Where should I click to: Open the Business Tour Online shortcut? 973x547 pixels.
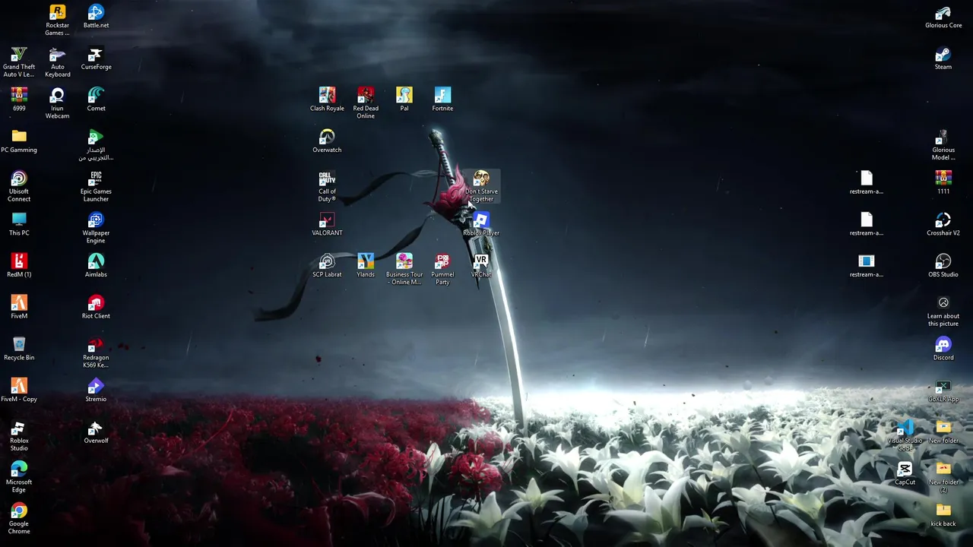pyautogui.click(x=404, y=269)
